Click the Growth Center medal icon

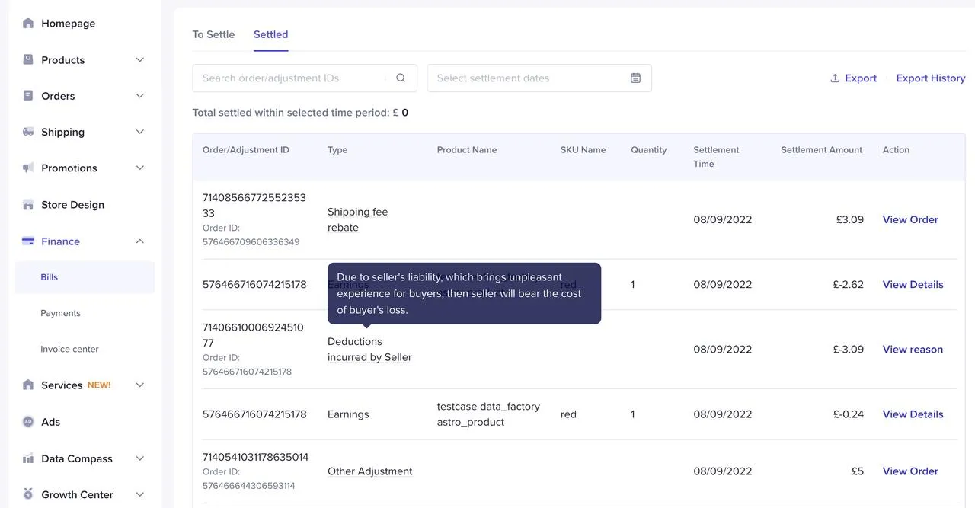click(x=28, y=494)
